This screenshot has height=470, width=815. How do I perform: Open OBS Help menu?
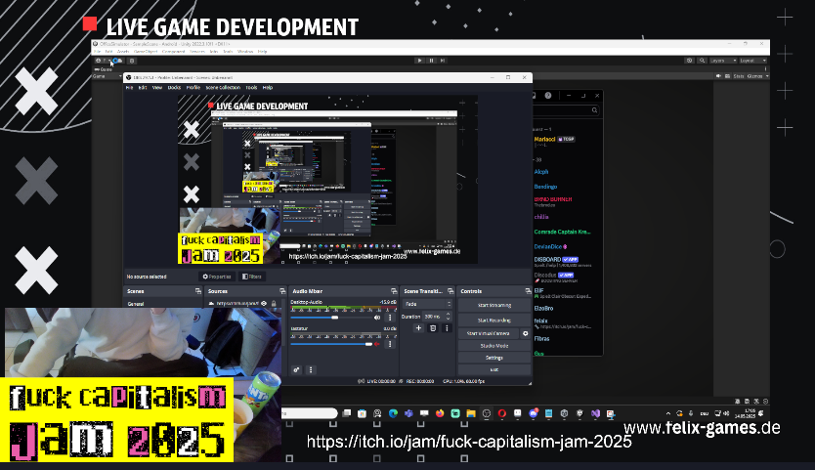pos(268,87)
